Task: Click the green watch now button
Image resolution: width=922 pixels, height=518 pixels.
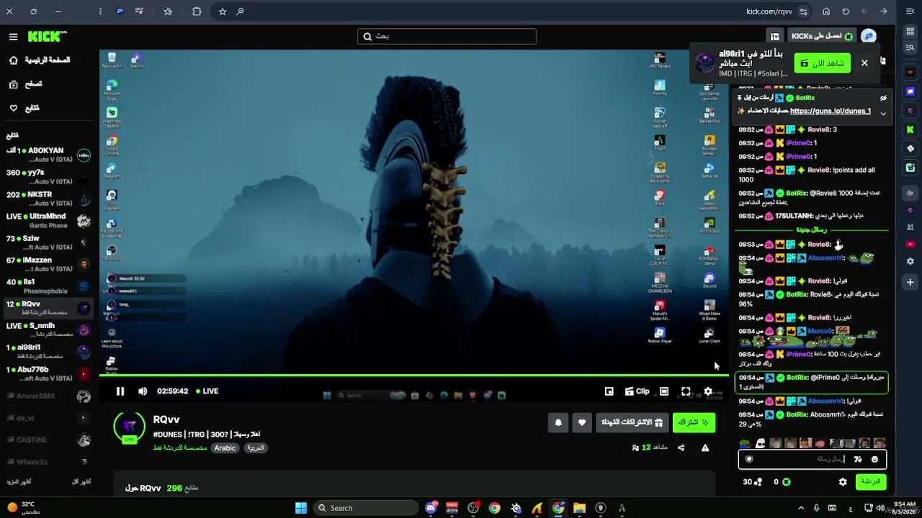Action: coord(823,63)
